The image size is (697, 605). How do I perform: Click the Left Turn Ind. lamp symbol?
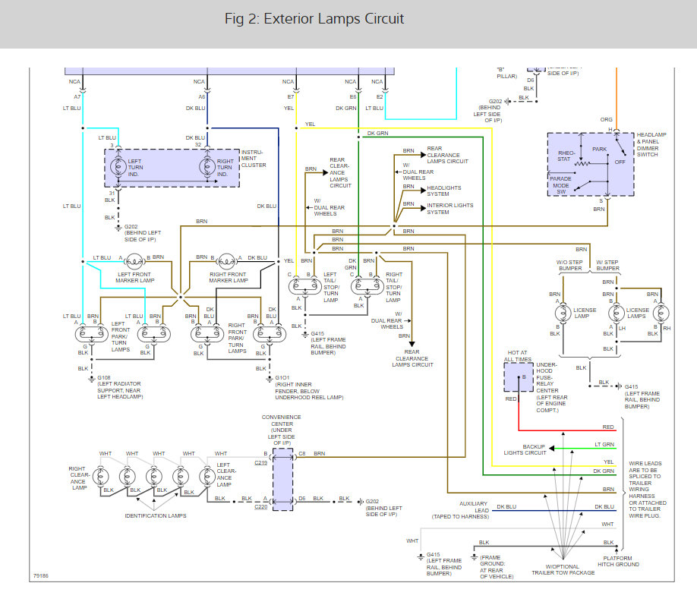tap(118, 167)
